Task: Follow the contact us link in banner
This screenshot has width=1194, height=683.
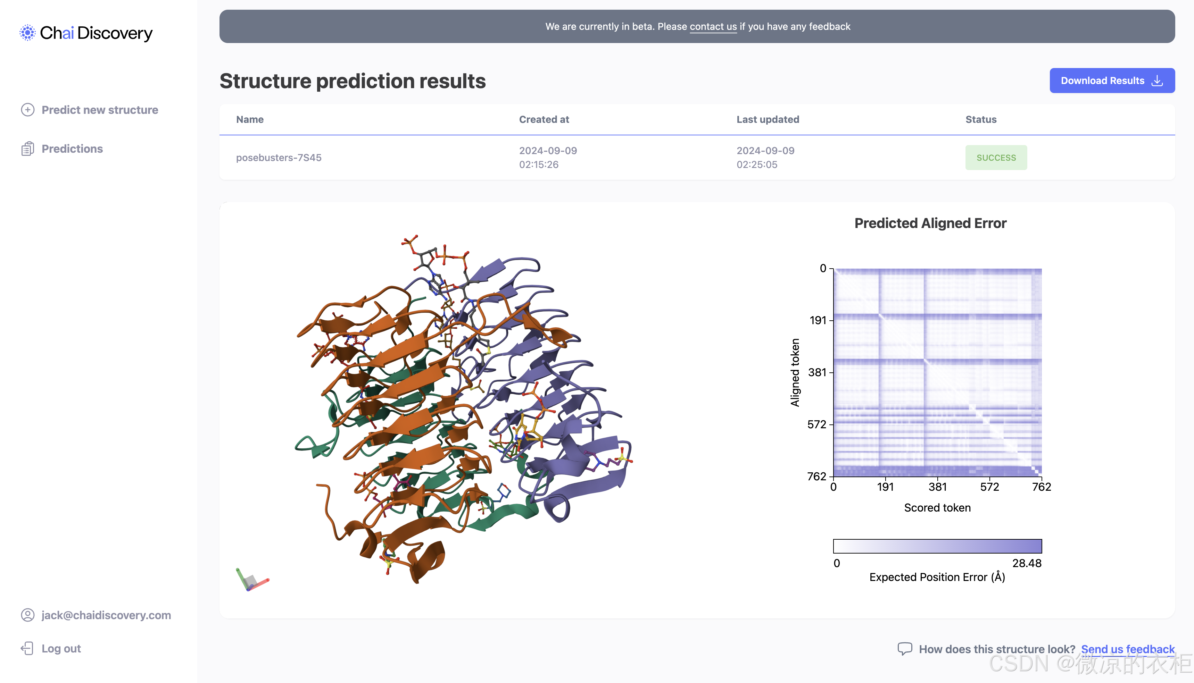Action: [713, 27]
